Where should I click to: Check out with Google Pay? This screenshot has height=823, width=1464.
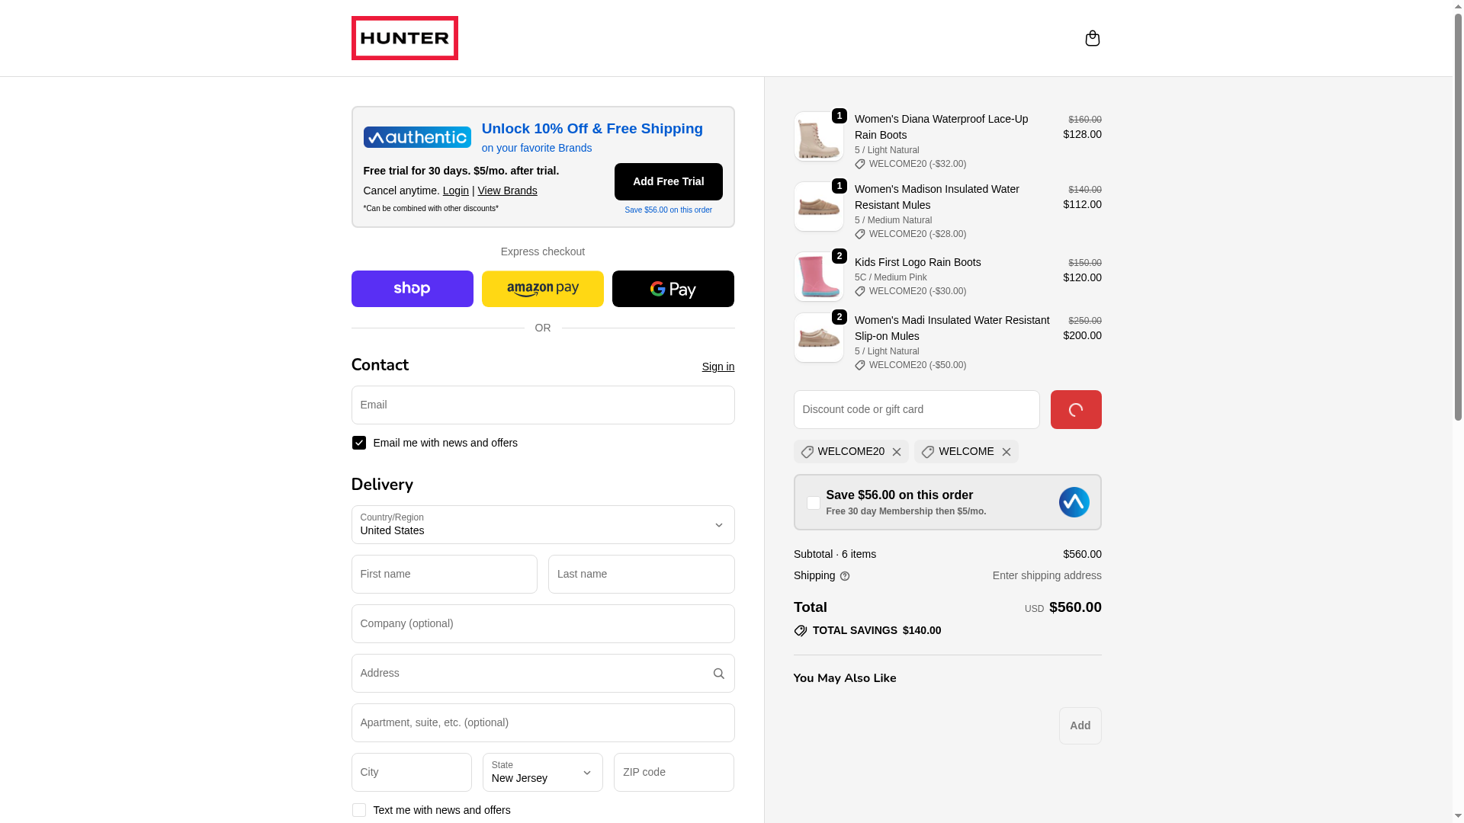pyautogui.click(x=673, y=289)
